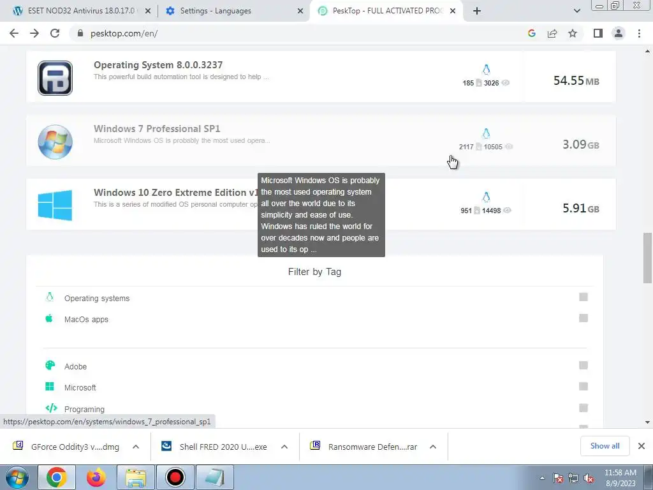653x490 pixels.
Task: Go back to the previous page
Action: point(14,33)
